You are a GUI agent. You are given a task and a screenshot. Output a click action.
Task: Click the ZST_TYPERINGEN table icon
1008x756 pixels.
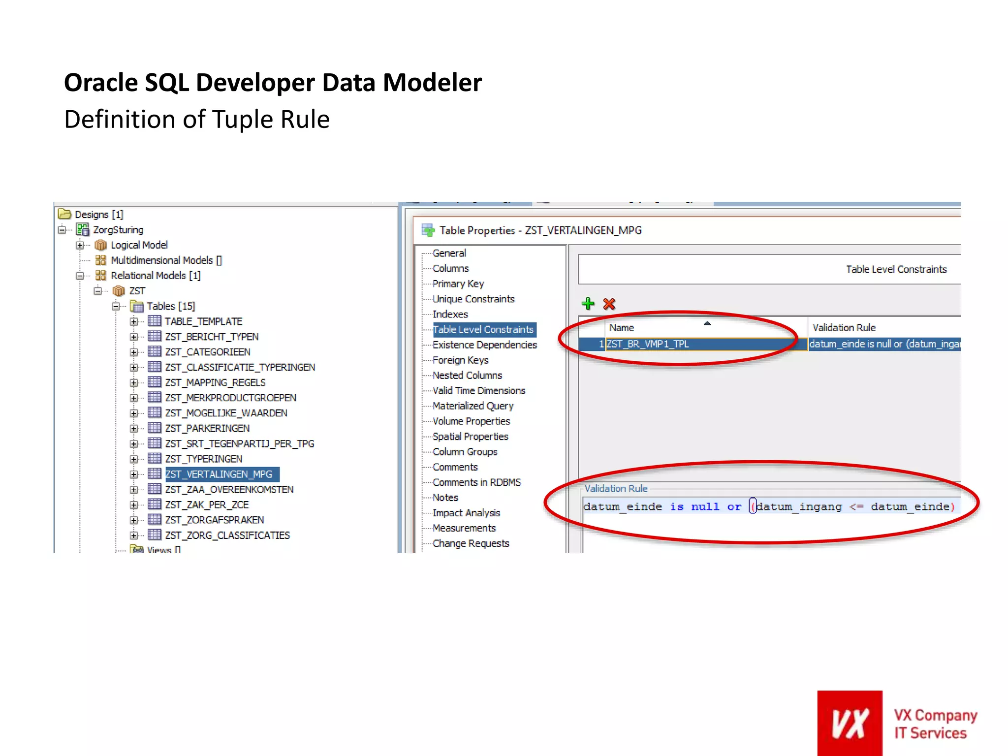tap(155, 458)
